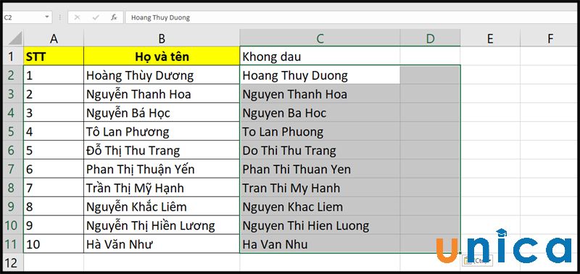Select column A header
The image size is (580, 274).
click(54, 38)
